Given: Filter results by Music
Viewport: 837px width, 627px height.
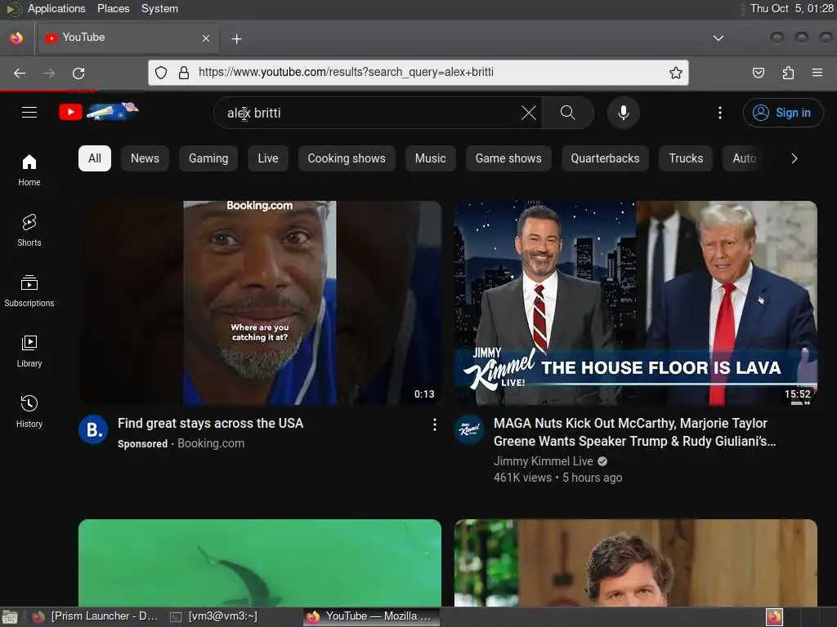Looking at the screenshot, I should tap(430, 158).
